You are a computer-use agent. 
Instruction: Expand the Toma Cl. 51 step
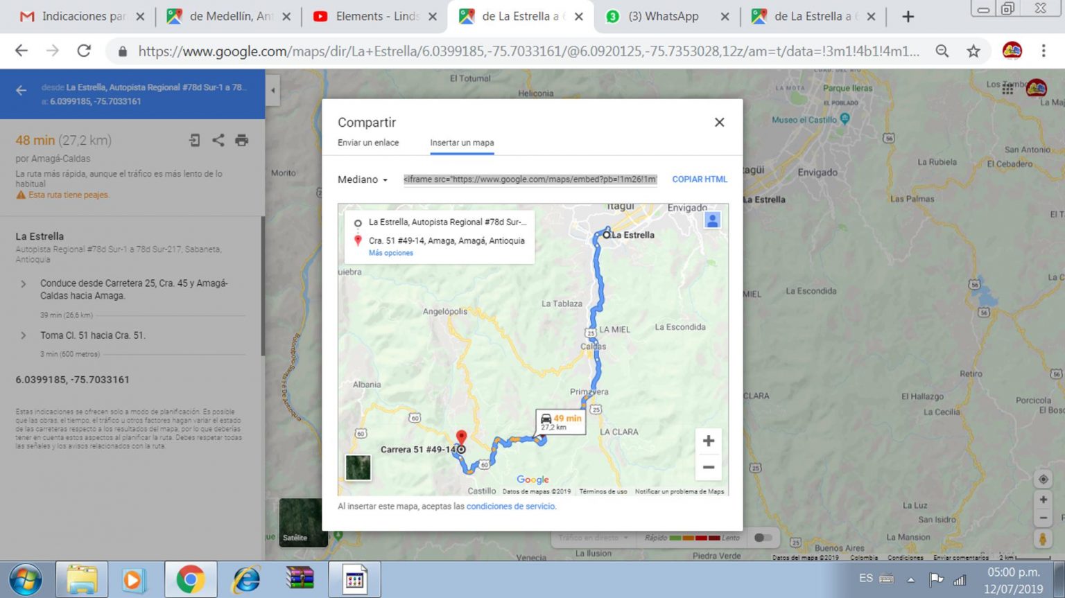click(24, 335)
